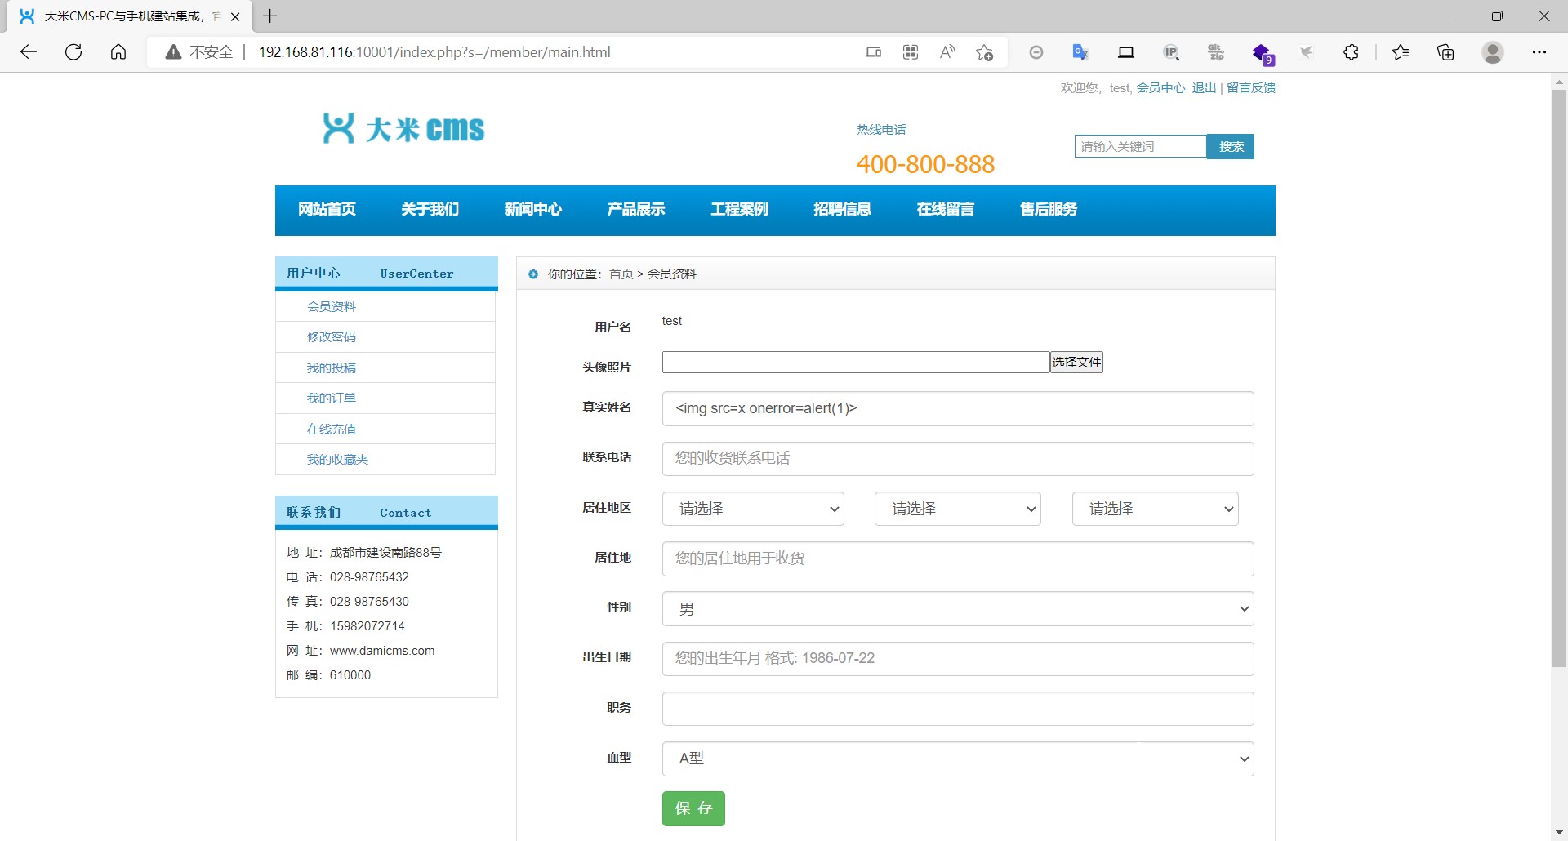Click the 首页 breadcrumb link
1568x841 pixels.
(x=621, y=274)
